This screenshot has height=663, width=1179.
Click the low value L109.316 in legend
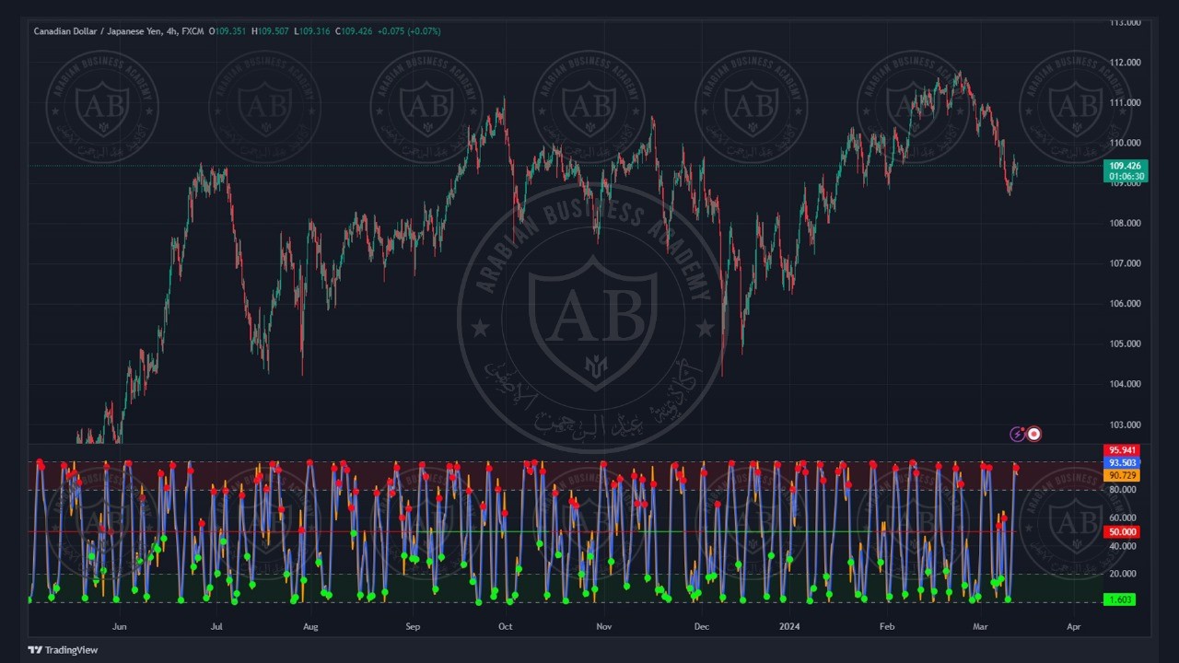312,31
